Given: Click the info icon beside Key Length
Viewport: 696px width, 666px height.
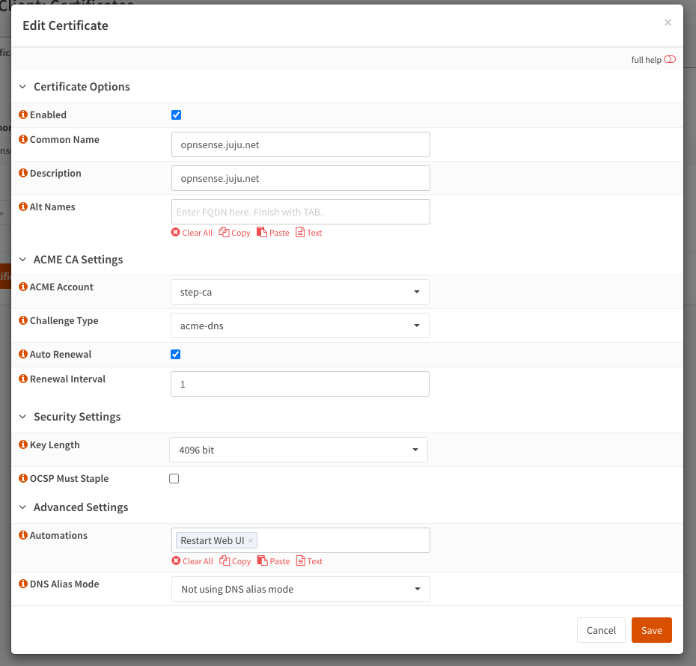Looking at the screenshot, I should pyautogui.click(x=23, y=445).
